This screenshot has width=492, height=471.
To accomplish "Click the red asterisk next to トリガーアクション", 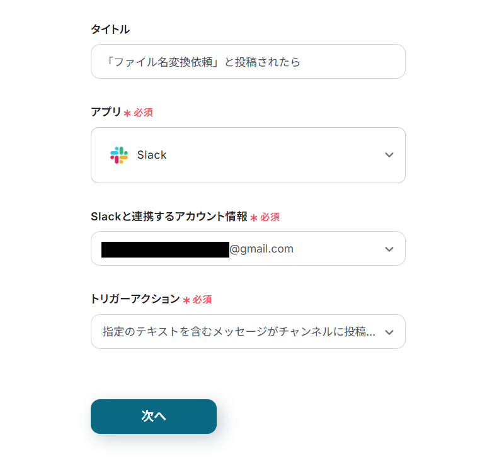I will click(186, 300).
